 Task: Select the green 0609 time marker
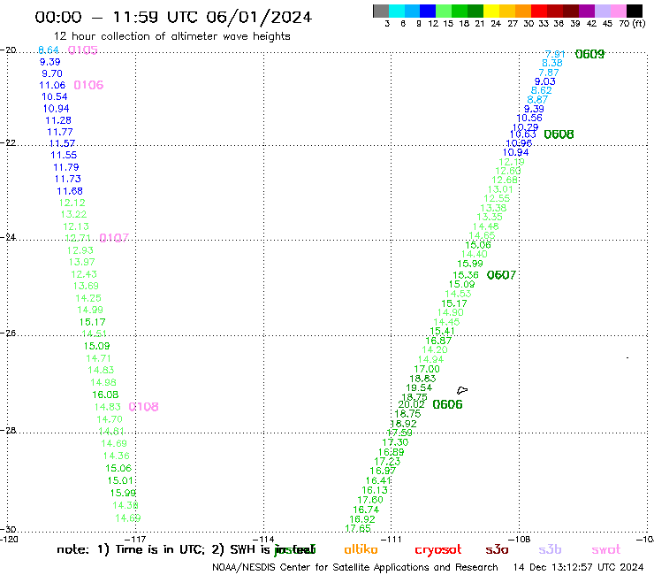pos(589,54)
